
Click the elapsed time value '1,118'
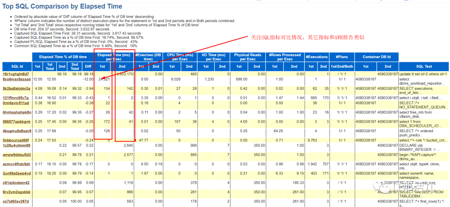coord(128,183)
